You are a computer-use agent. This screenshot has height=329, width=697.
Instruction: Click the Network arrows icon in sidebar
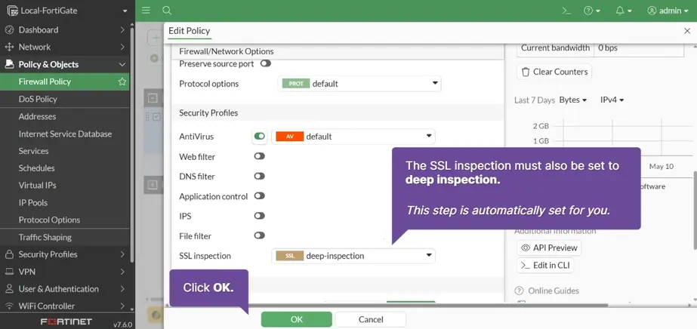[x=9, y=47]
